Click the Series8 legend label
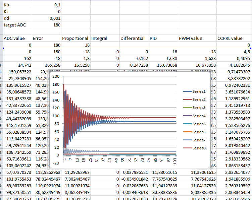This screenshot has height=200, width=252. pyautogui.click(x=198, y=148)
